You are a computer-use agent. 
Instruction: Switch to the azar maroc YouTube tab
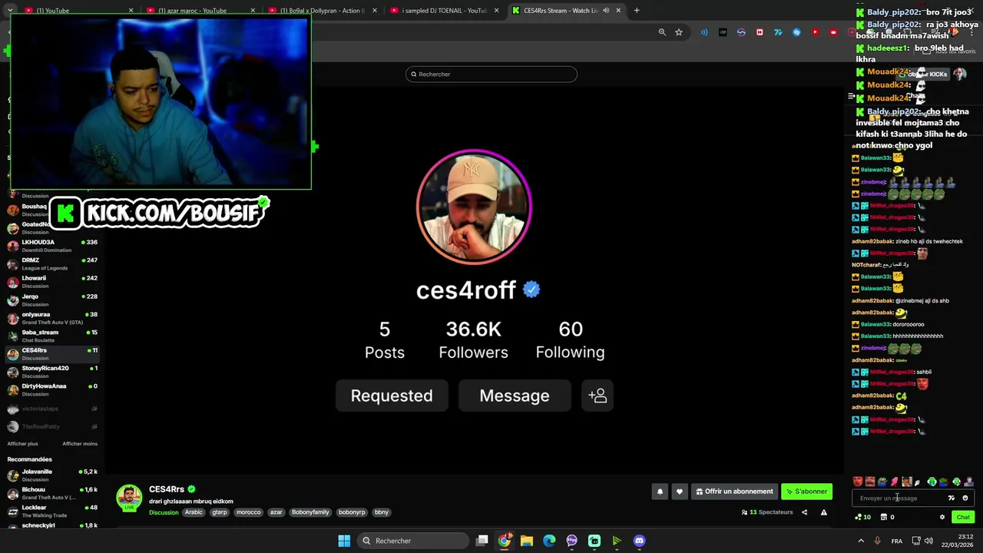[x=200, y=11]
